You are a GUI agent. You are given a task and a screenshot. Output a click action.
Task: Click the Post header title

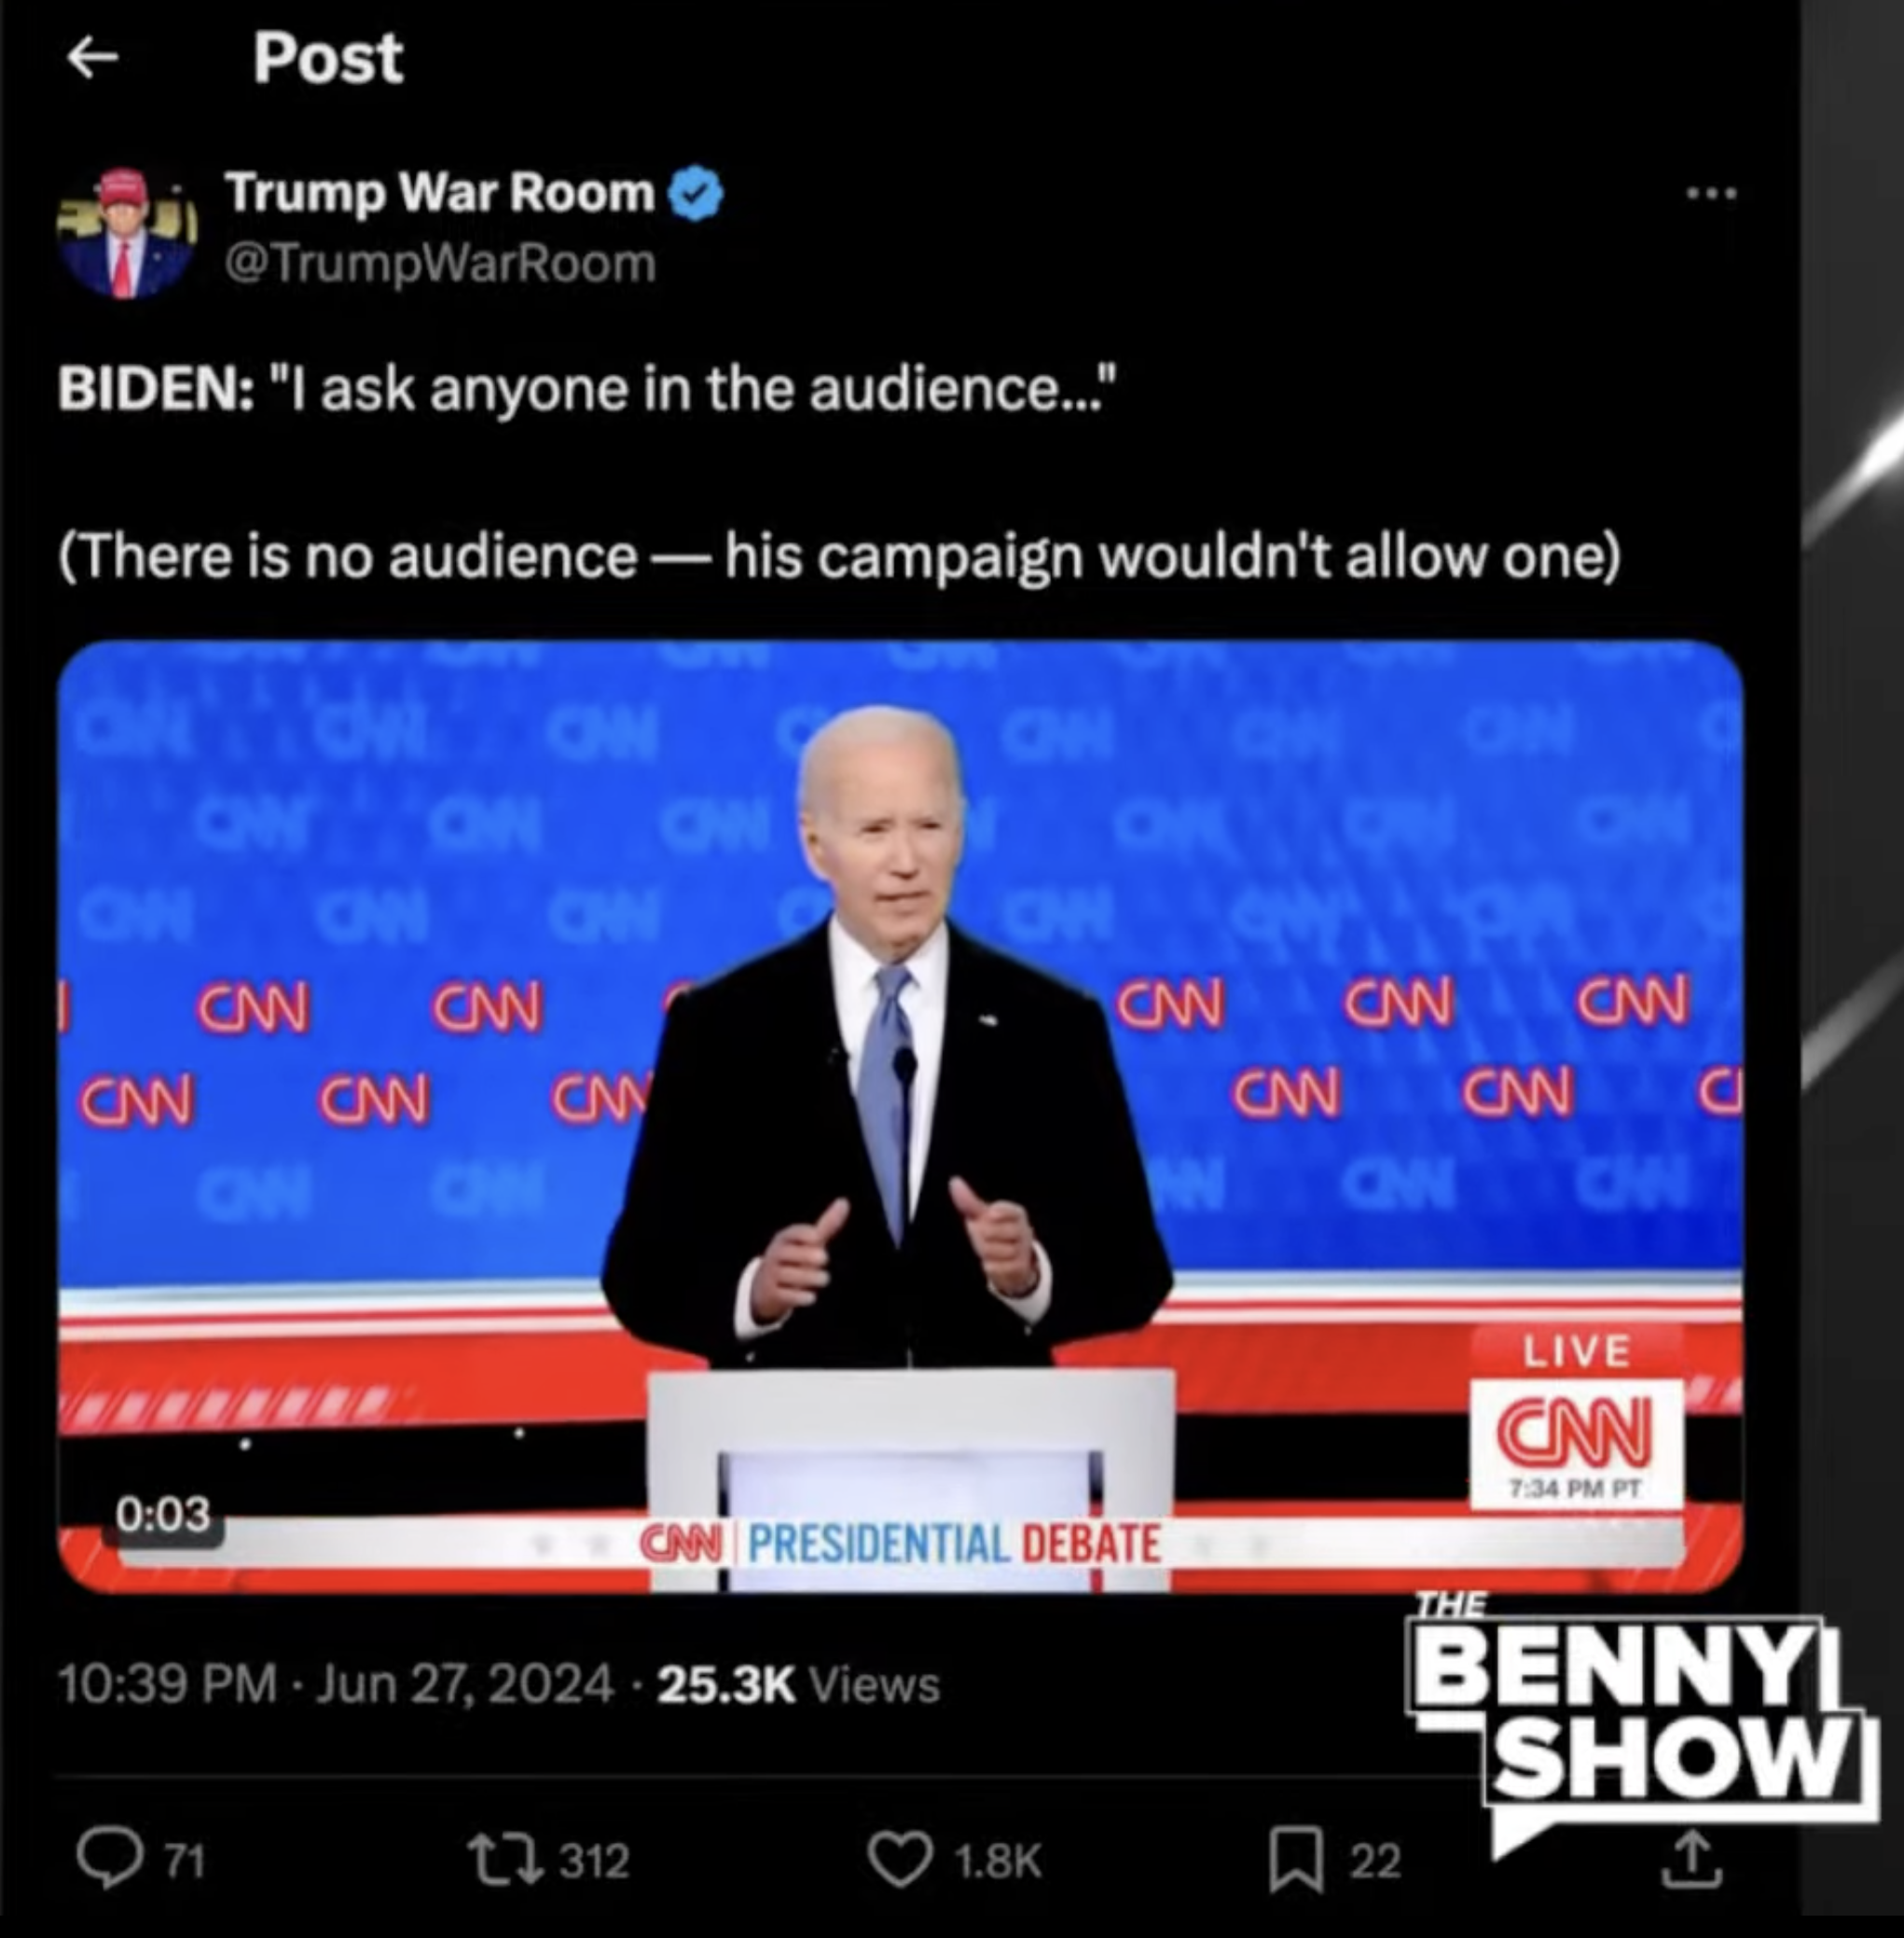pyautogui.click(x=328, y=57)
